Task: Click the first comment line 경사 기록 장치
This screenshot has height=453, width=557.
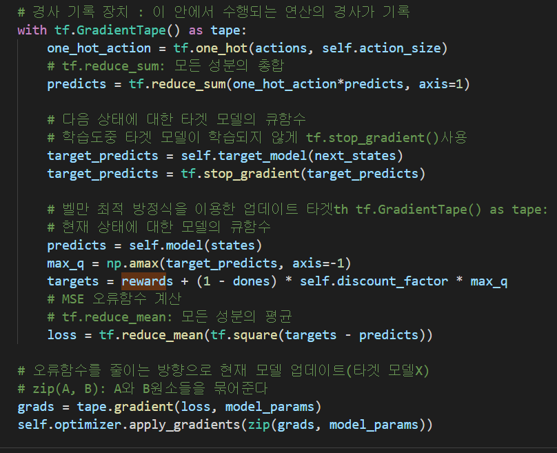Action: click(x=214, y=12)
